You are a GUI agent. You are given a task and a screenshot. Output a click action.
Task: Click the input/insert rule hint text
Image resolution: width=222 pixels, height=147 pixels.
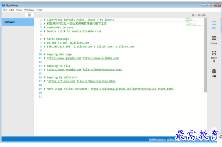tap(199, 15)
